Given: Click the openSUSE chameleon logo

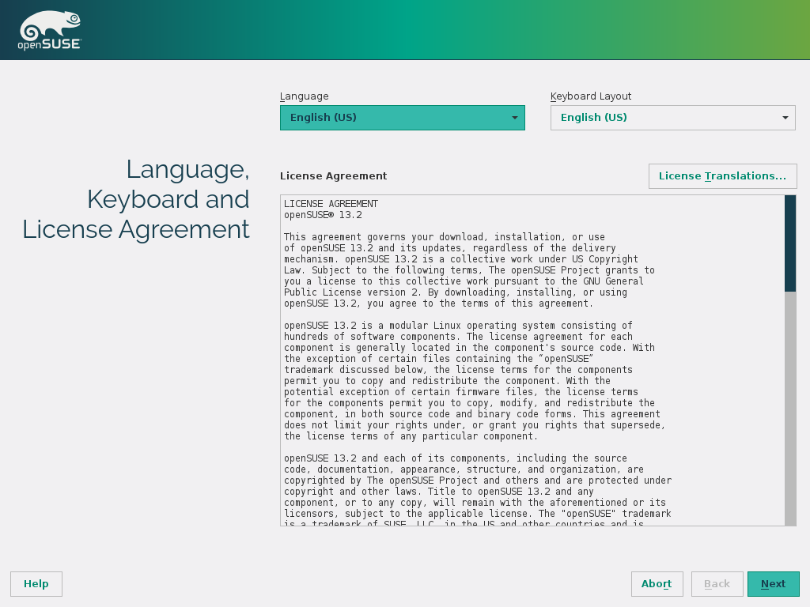Looking at the screenshot, I should (x=49, y=31).
